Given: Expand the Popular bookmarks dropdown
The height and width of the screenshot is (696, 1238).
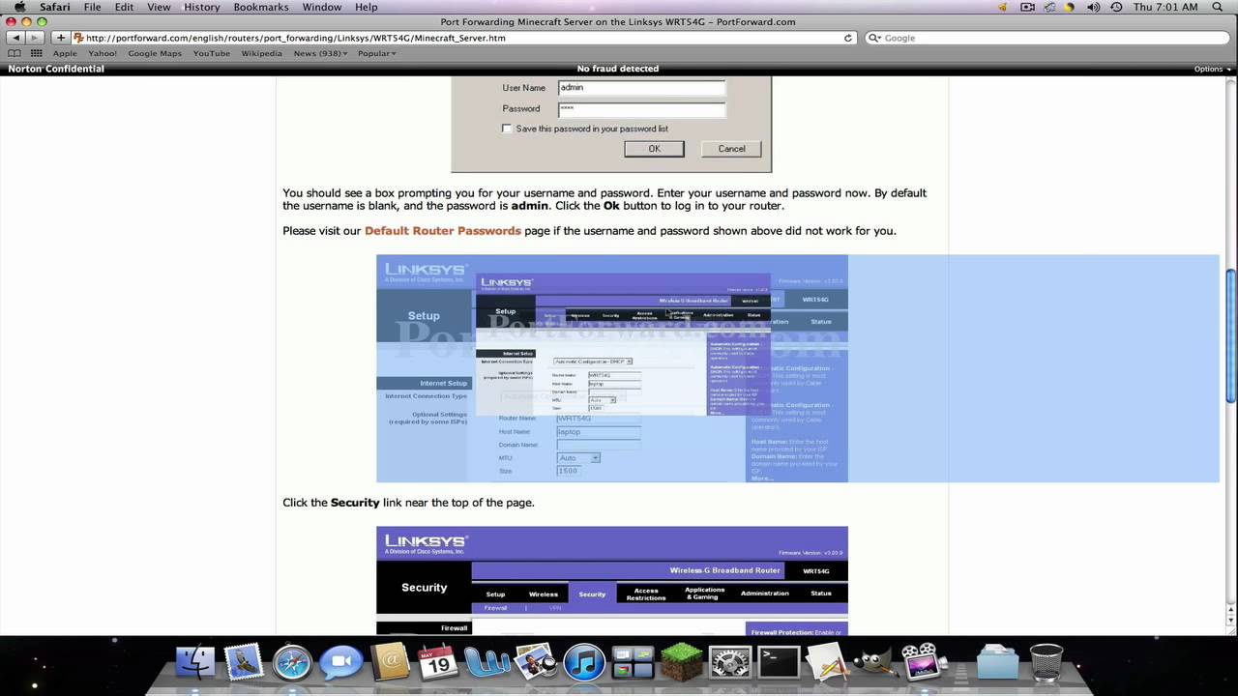Looking at the screenshot, I should [x=377, y=53].
